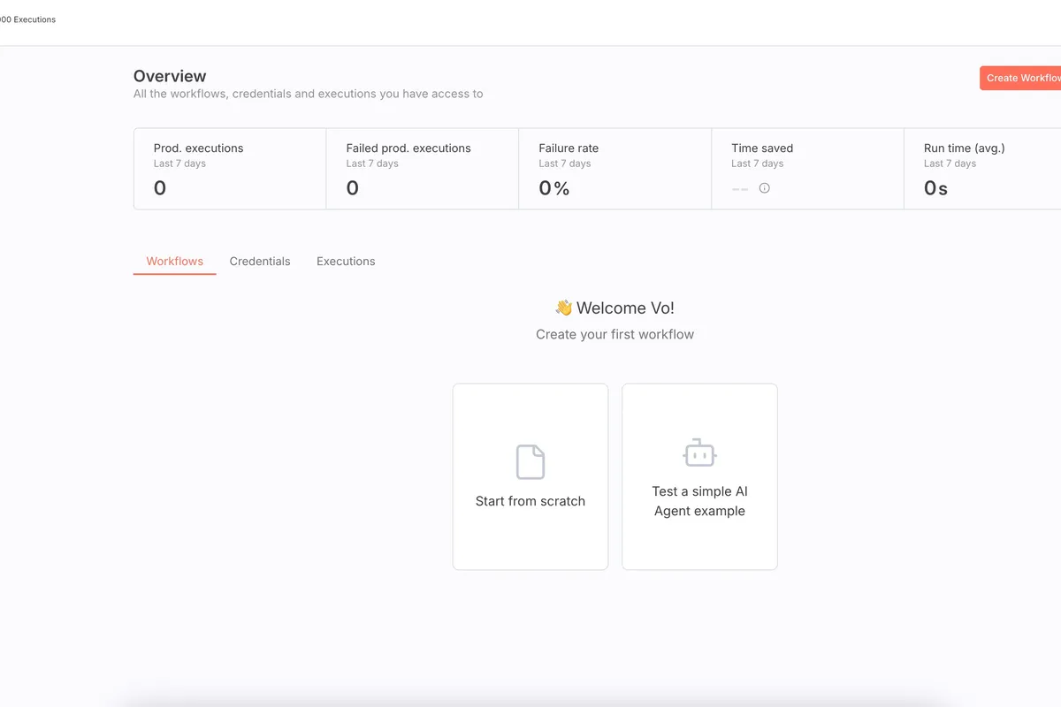The height and width of the screenshot is (707, 1061).
Task: Click the Overview heading
Action: coord(170,76)
